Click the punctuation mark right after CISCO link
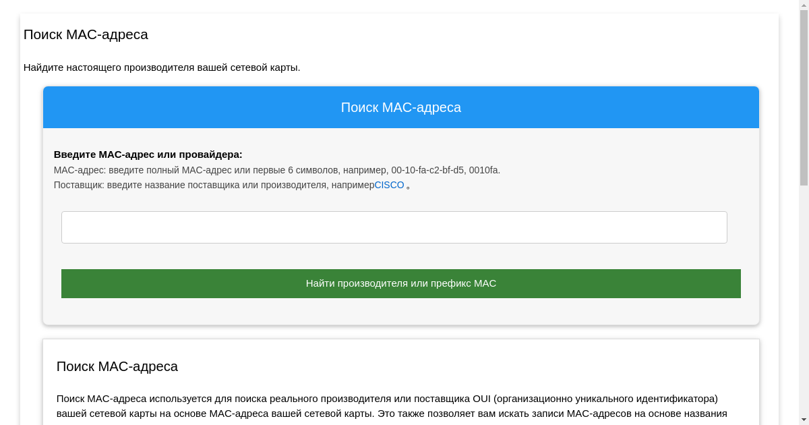The image size is (809, 425). 409,187
